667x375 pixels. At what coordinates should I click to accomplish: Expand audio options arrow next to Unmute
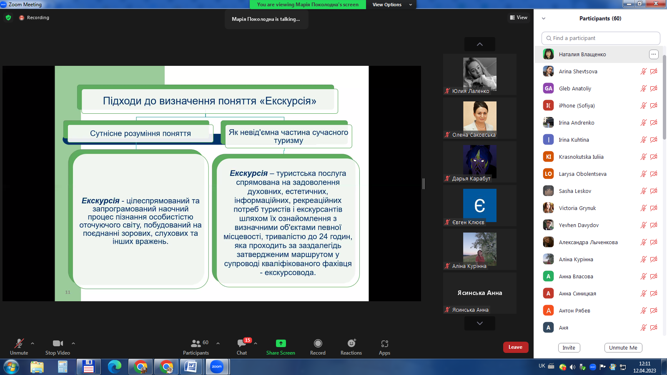click(x=33, y=343)
